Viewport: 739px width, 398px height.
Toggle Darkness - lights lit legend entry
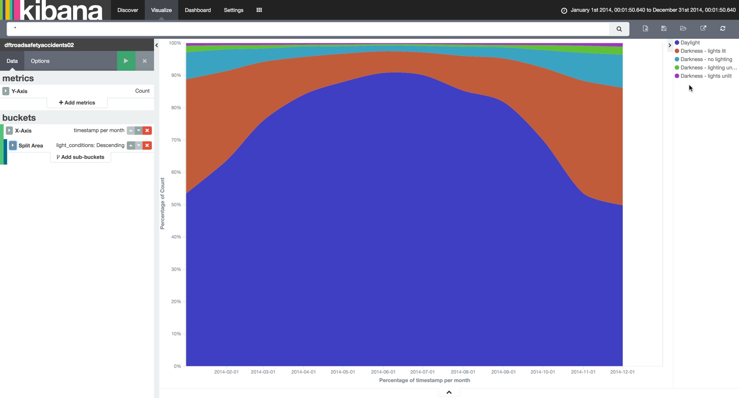coord(703,51)
